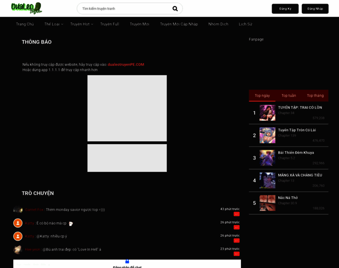Open Chapter 13 link
The width and height of the screenshot is (339, 268).
(286, 180)
